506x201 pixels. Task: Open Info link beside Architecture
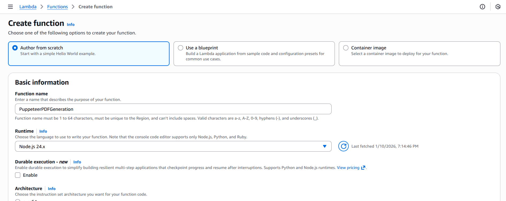[x=52, y=189]
